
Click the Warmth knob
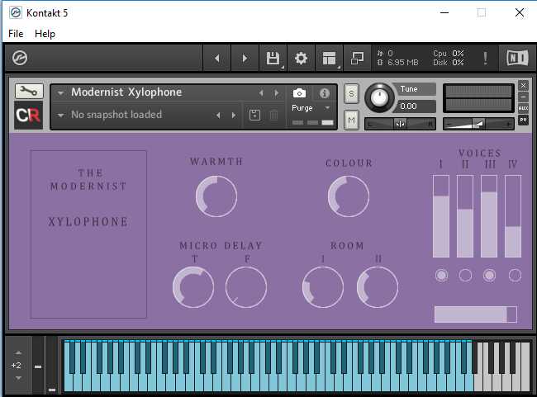click(x=216, y=196)
